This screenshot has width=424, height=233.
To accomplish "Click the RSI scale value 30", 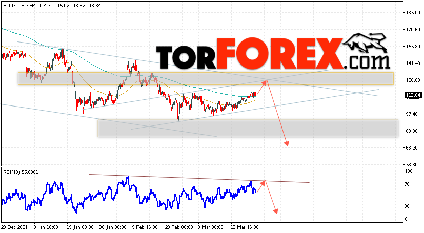I will (x=407, y=206).
